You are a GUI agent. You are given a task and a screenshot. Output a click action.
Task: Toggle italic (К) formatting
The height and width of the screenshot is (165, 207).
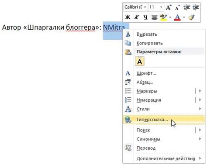[137, 17]
